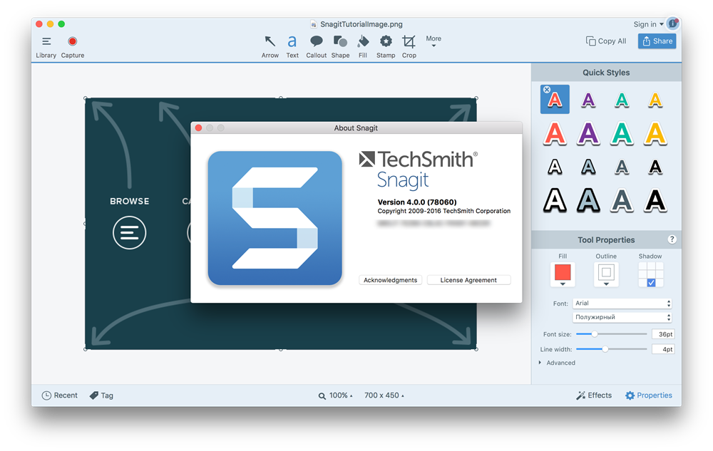Viewport: 713px width, 451px height.
Task: Select the Shape tool
Action: click(340, 47)
